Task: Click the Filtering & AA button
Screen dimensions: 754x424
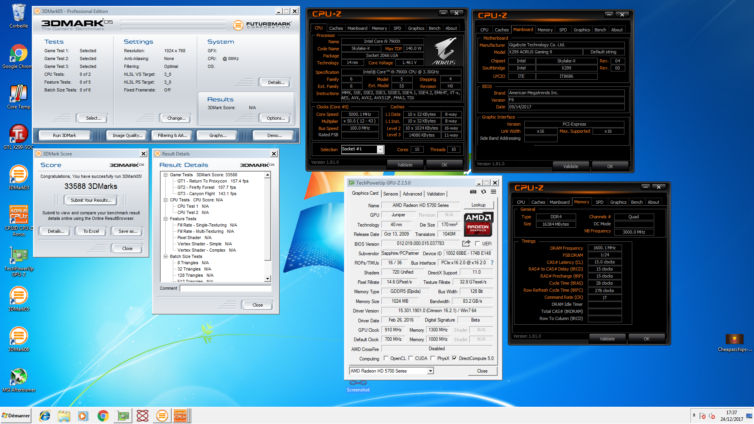Action: tap(172, 135)
